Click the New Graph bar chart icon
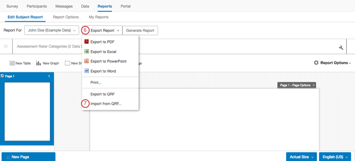 click(x=38, y=63)
